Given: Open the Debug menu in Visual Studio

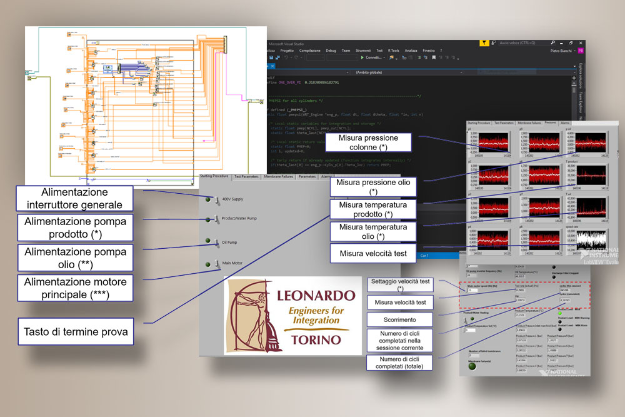Looking at the screenshot, I should click(331, 51).
